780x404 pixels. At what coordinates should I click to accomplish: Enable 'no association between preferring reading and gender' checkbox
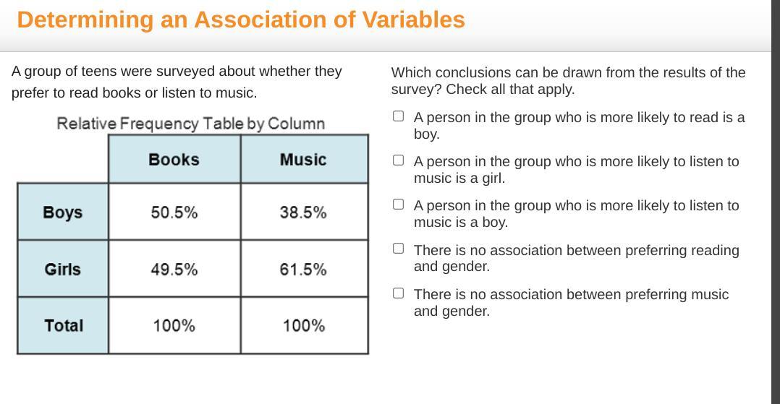pos(398,249)
